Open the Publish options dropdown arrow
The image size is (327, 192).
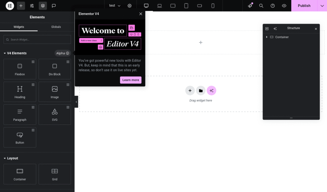(x=322, y=6)
